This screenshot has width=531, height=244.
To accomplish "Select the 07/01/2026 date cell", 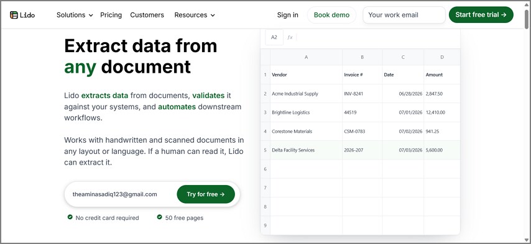I will pos(403,112).
